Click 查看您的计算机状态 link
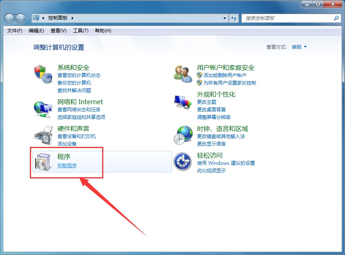345x255 pixels. [79, 75]
